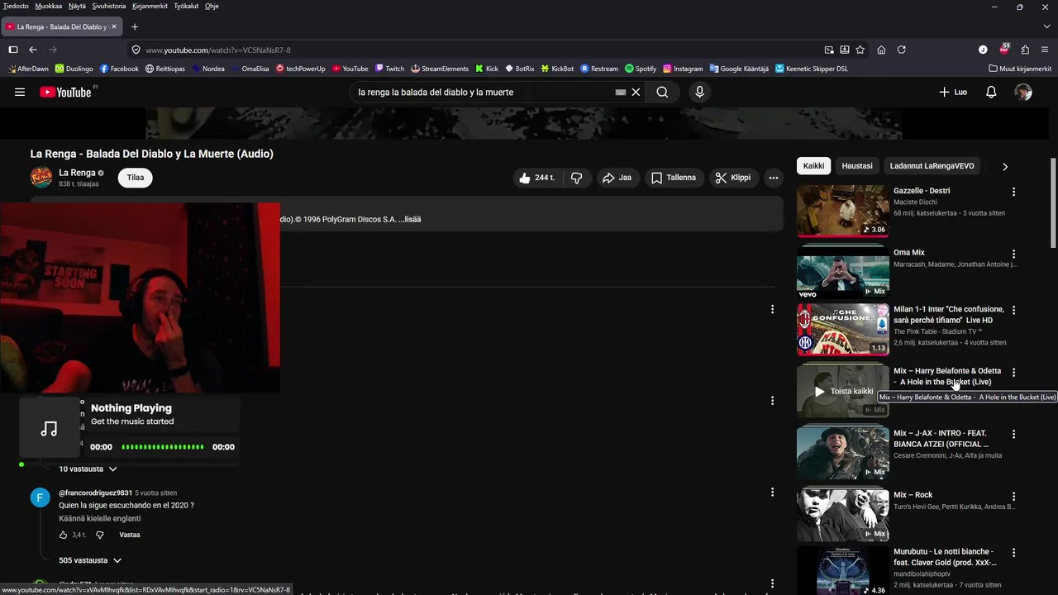Open the Sivuhistoria menu
The width and height of the screenshot is (1058, 595).
click(x=109, y=6)
